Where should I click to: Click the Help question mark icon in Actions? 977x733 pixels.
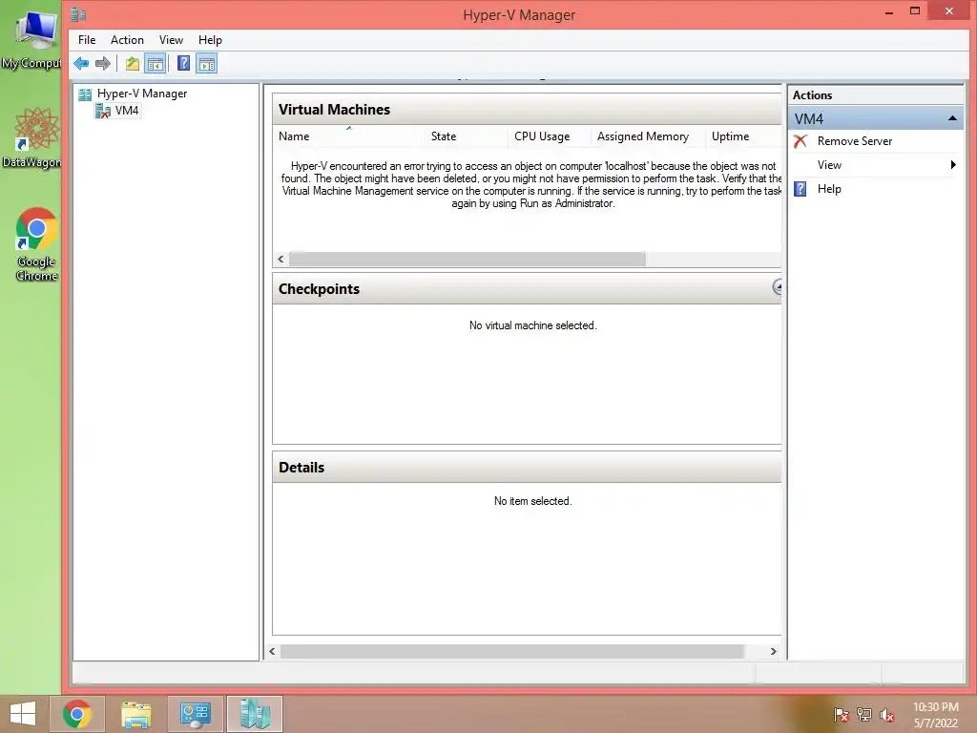point(800,189)
